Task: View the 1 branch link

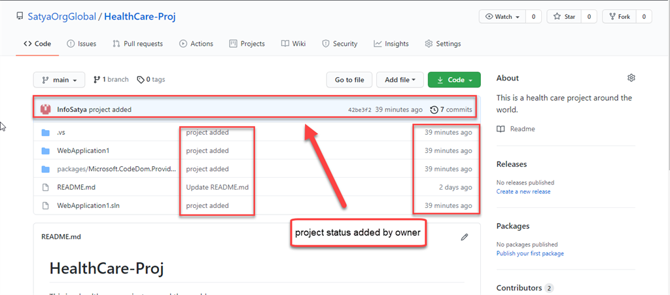Action: tap(111, 79)
